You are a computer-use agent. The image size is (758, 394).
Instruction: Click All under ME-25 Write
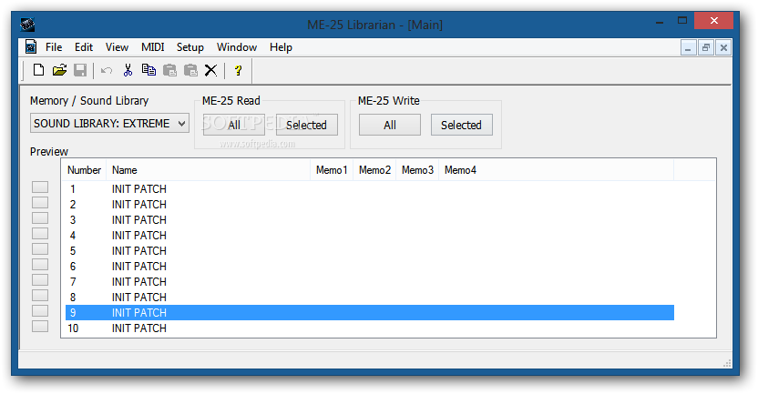click(x=390, y=125)
